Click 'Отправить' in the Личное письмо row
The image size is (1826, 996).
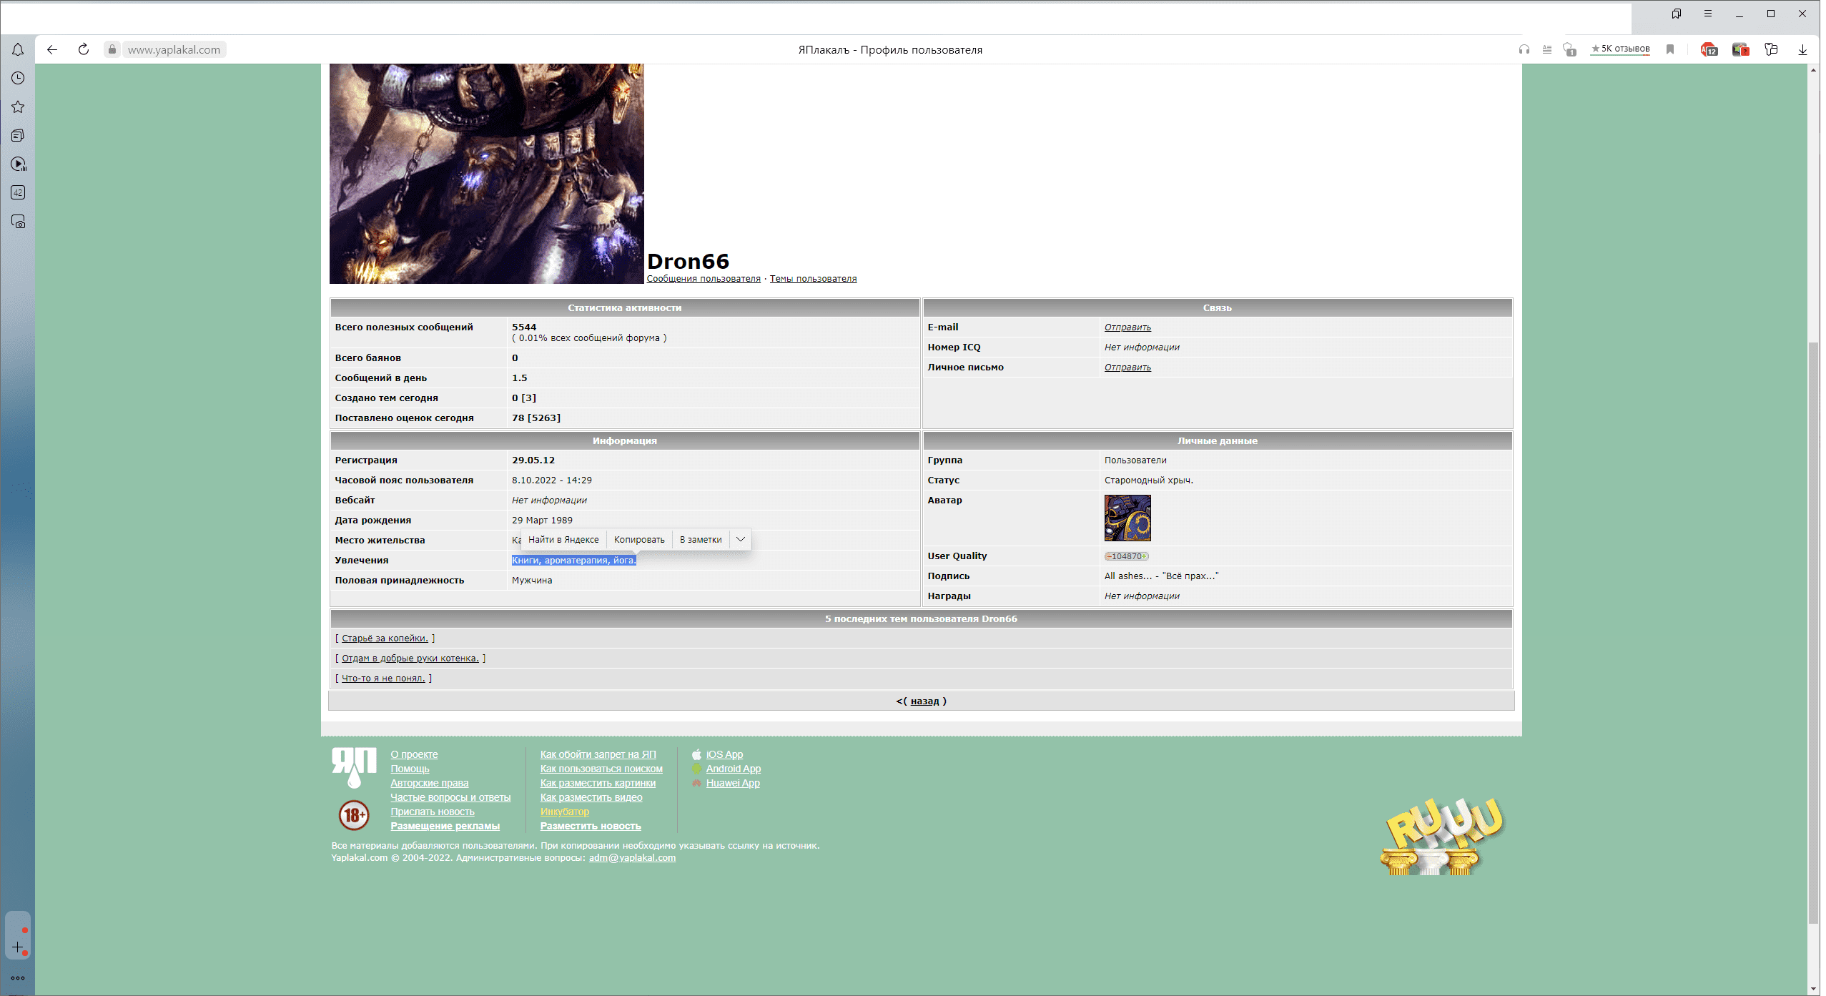click(x=1127, y=368)
